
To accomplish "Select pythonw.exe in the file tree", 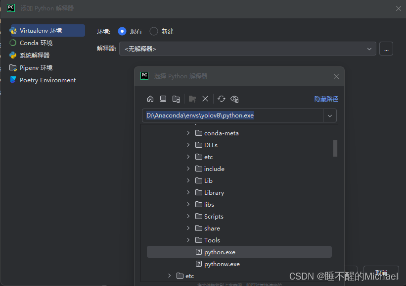I will pyautogui.click(x=239, y=264).
